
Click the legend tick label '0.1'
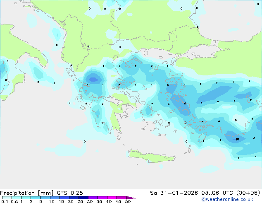[x=5, y=201]
